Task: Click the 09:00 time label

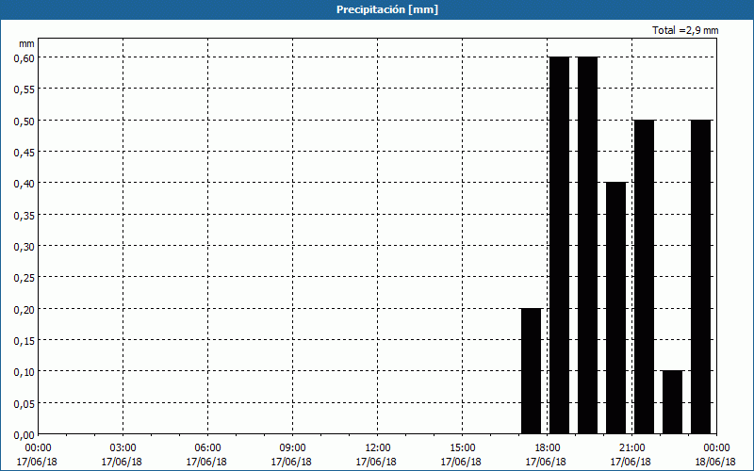Action: click(x=292, y=448)
